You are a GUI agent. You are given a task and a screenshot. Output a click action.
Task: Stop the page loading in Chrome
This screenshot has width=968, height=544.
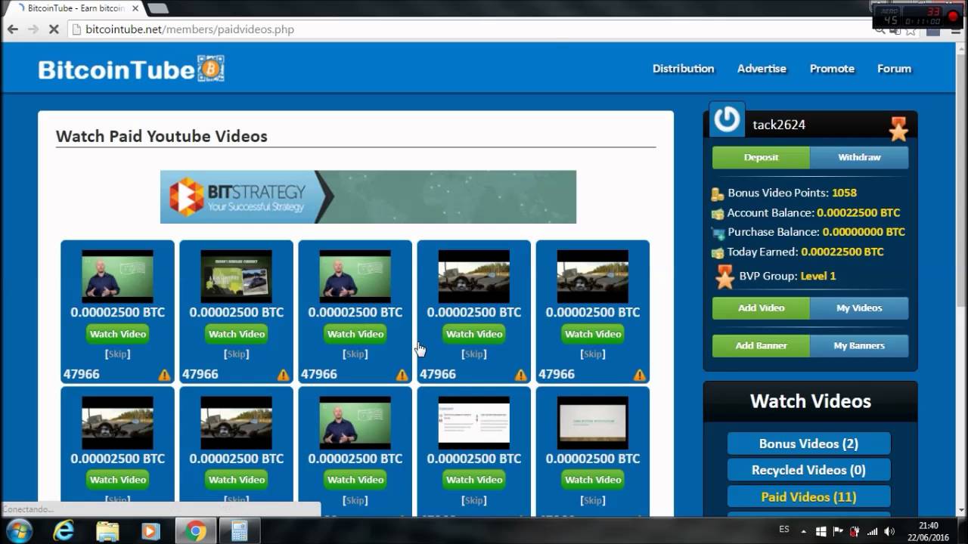(54, 29)
